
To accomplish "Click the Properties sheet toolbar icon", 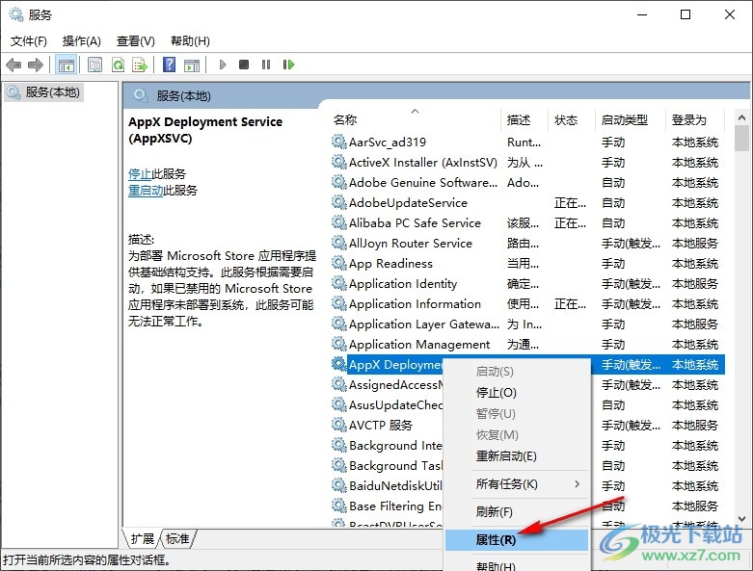I will pyautogui.click(x=95, y=65).
